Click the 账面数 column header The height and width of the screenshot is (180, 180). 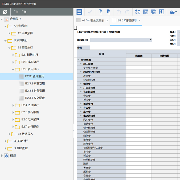pyautogui.click(x=139, y=56)
